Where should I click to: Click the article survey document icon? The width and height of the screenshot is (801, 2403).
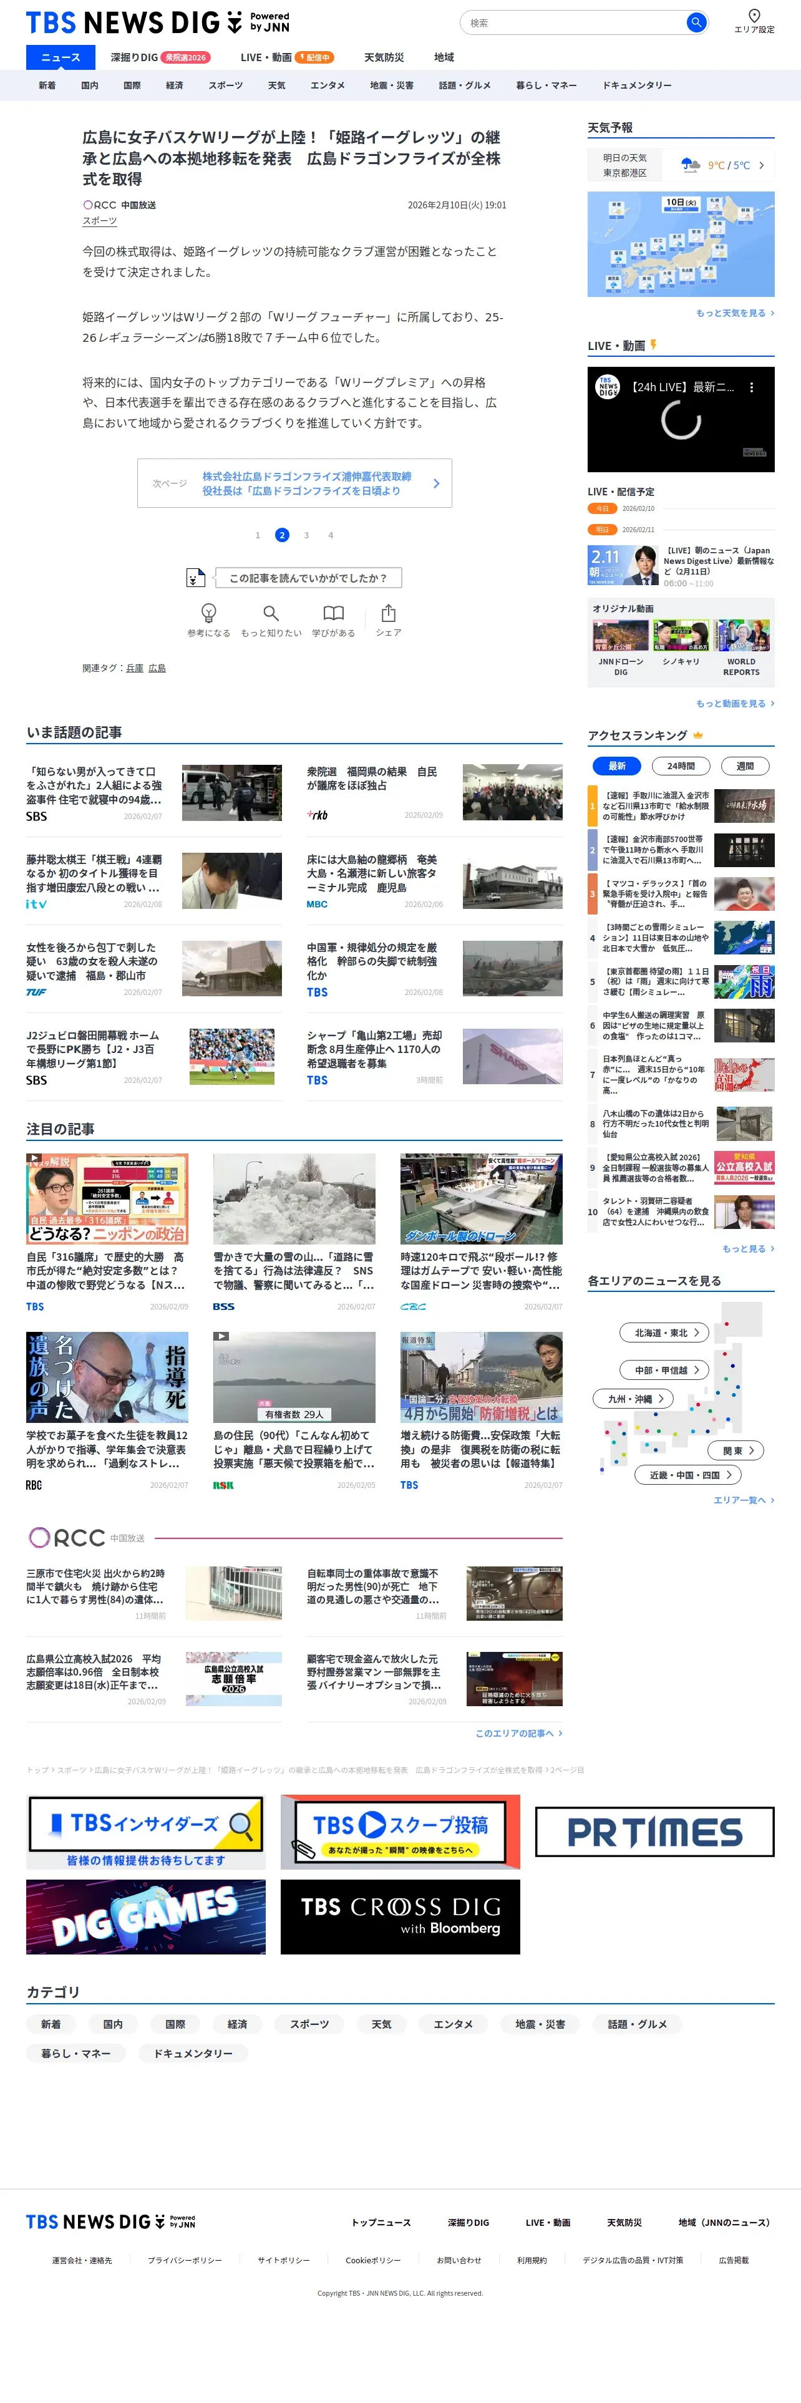(x=195, y=578)
